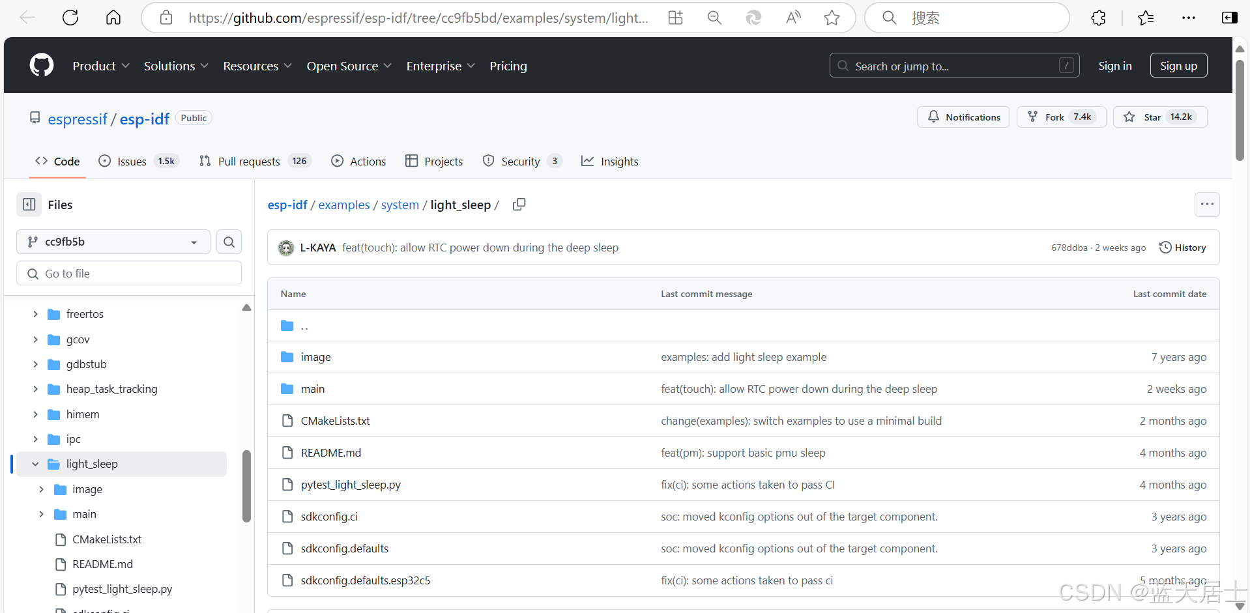Click the page vertical scrollbar thumb
1250x613 pixels.
click(1240, 110)
